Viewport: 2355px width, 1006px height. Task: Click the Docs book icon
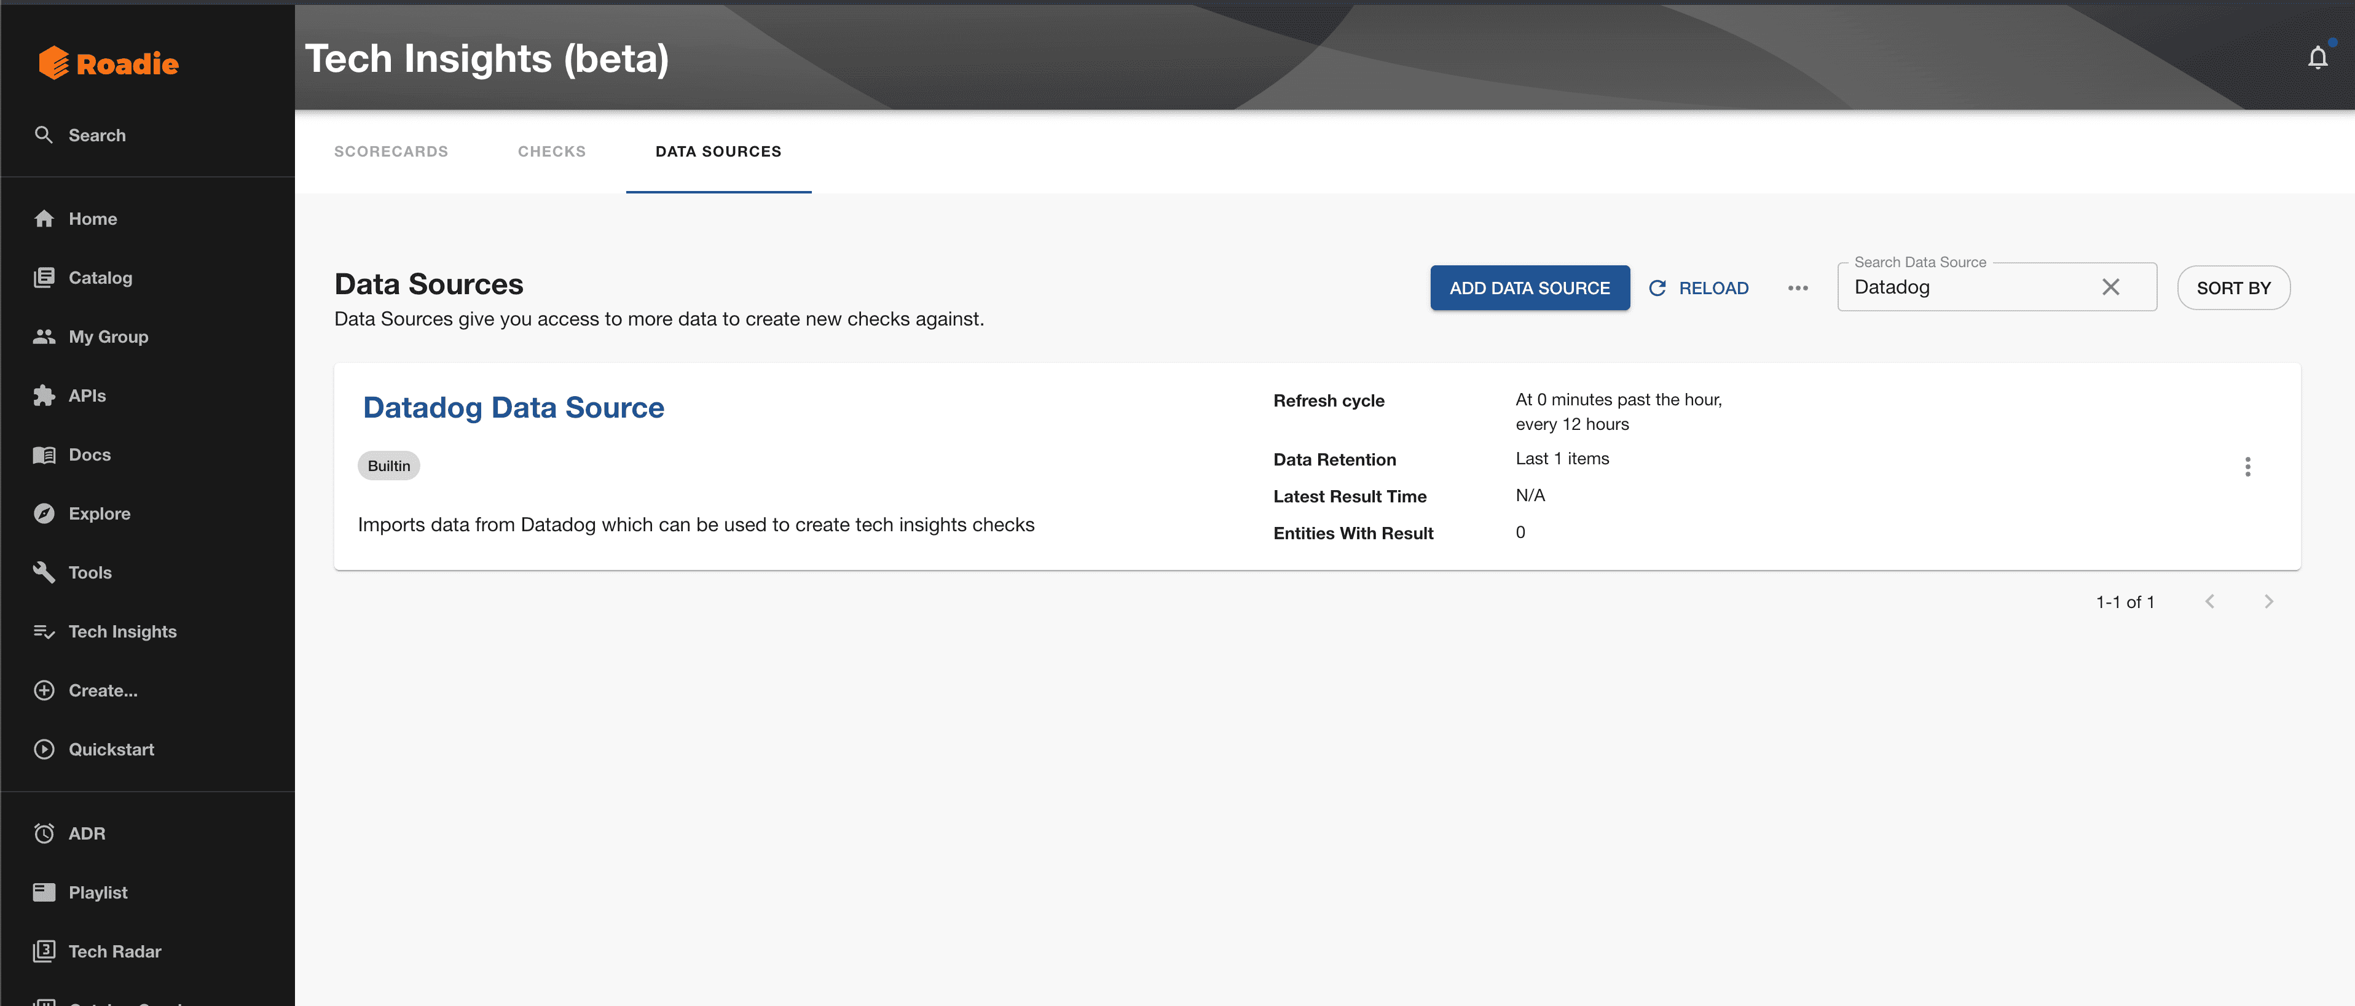coord(44,454)
